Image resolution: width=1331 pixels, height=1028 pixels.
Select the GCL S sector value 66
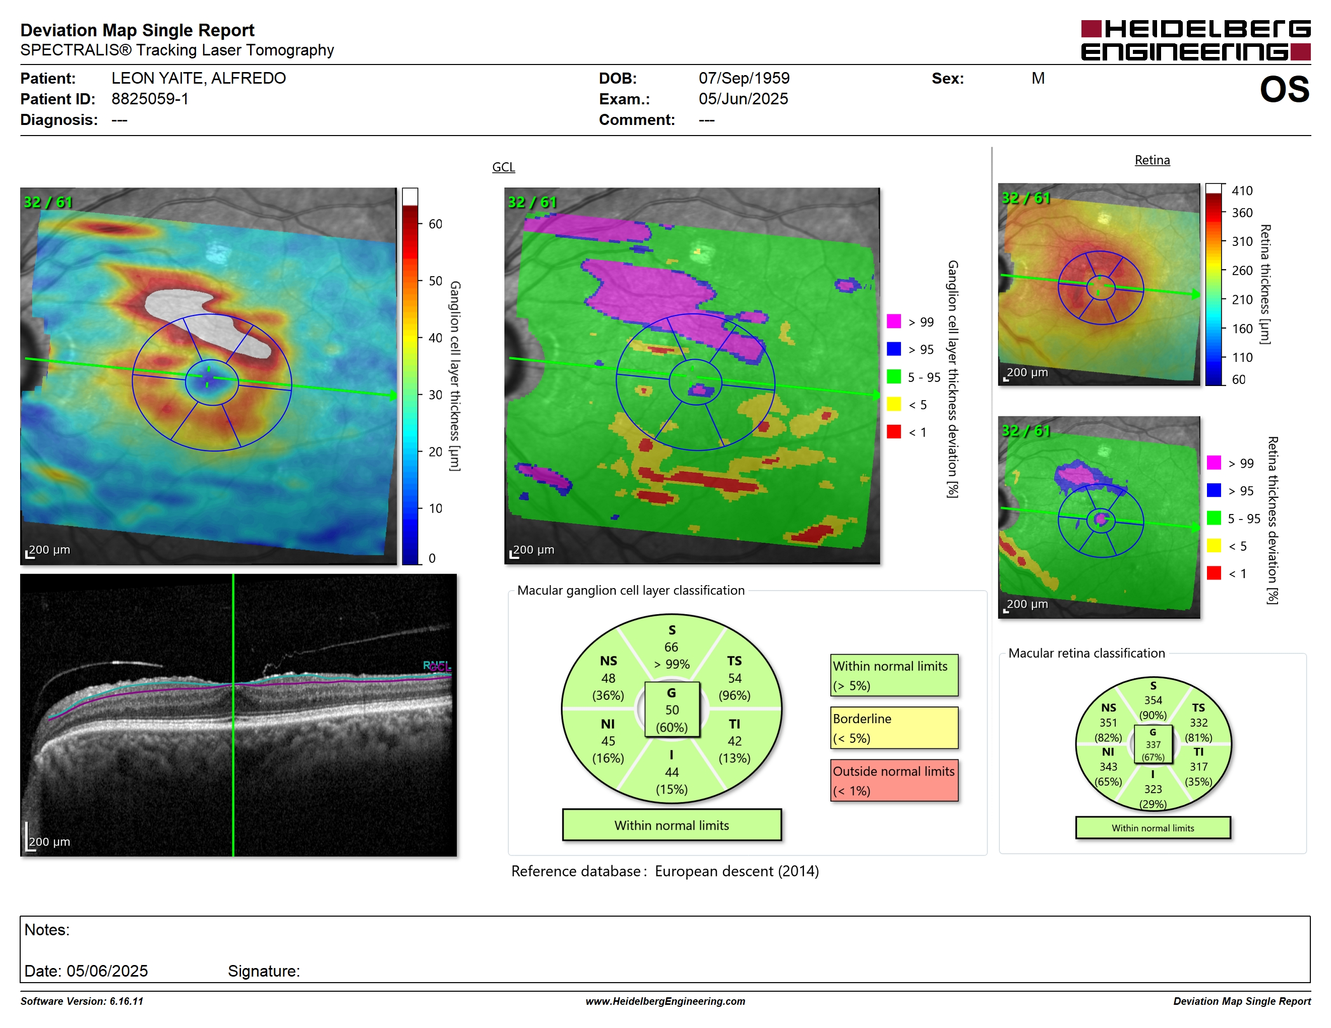(671, 647)
